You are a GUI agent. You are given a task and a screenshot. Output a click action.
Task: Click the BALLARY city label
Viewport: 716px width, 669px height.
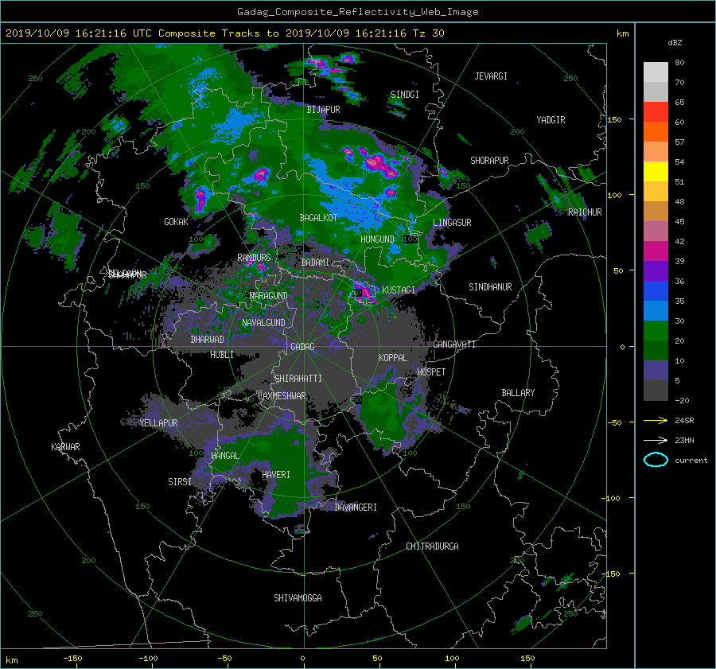(518, 393)
